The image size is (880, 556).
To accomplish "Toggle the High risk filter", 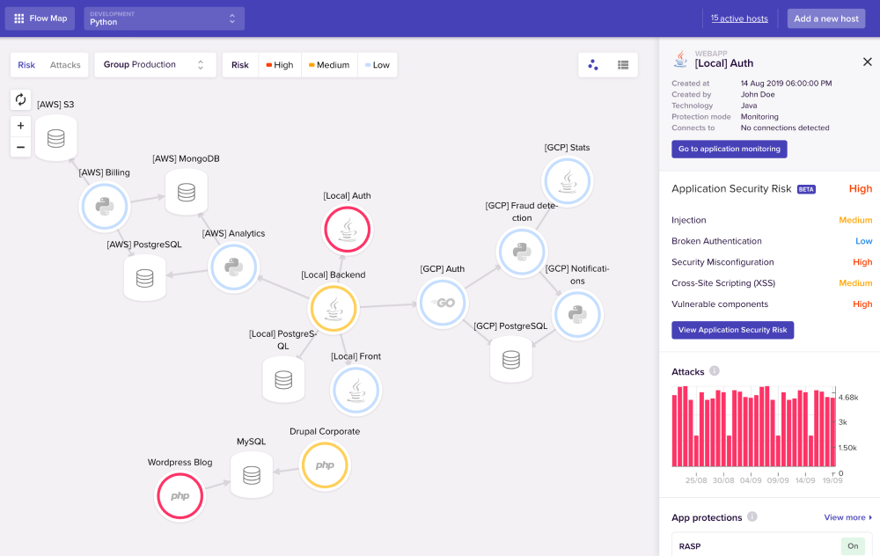I will [280, 65].
